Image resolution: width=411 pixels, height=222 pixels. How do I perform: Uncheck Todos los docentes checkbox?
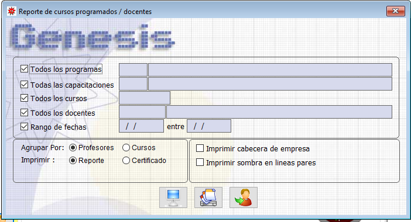point(24,113)
